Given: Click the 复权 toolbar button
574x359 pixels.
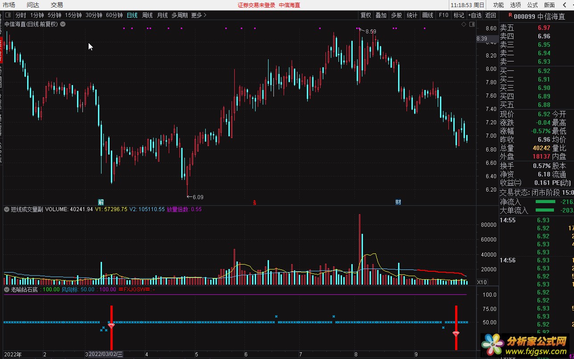Looking at the screenshot, I should pos(366,15).
